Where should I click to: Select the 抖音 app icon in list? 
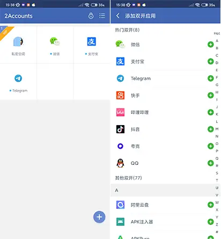tap(120, 129)
